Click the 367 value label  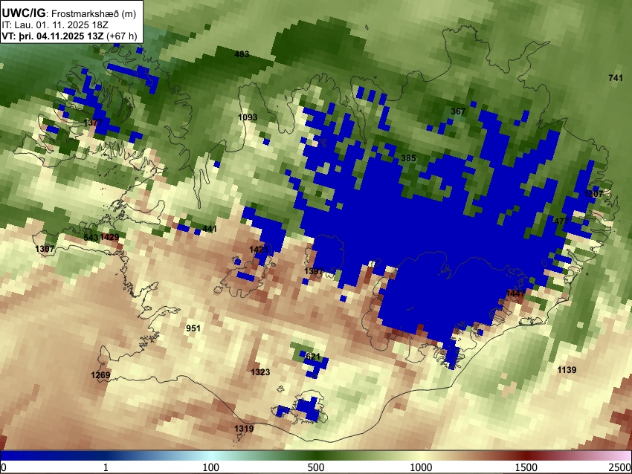[x=458, y=111]
